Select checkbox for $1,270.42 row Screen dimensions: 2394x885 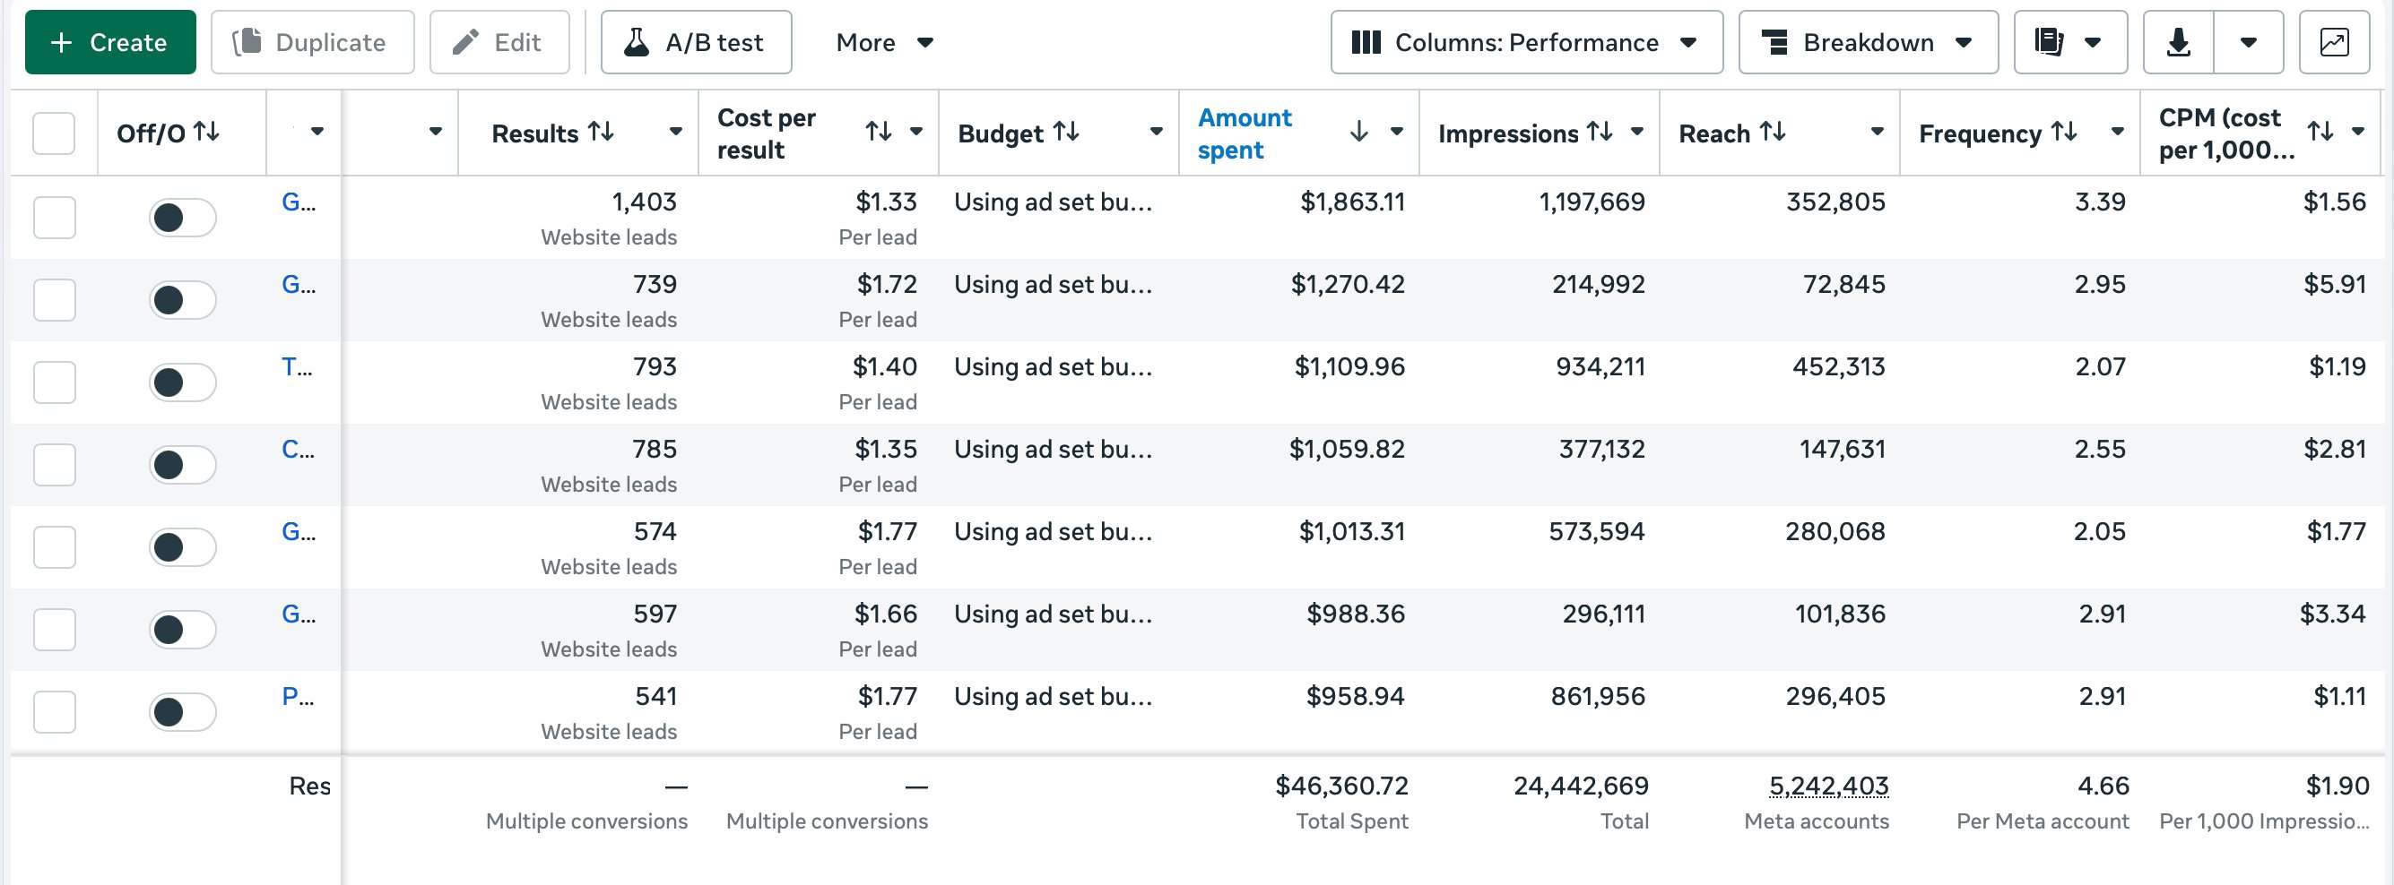[54, 301]
